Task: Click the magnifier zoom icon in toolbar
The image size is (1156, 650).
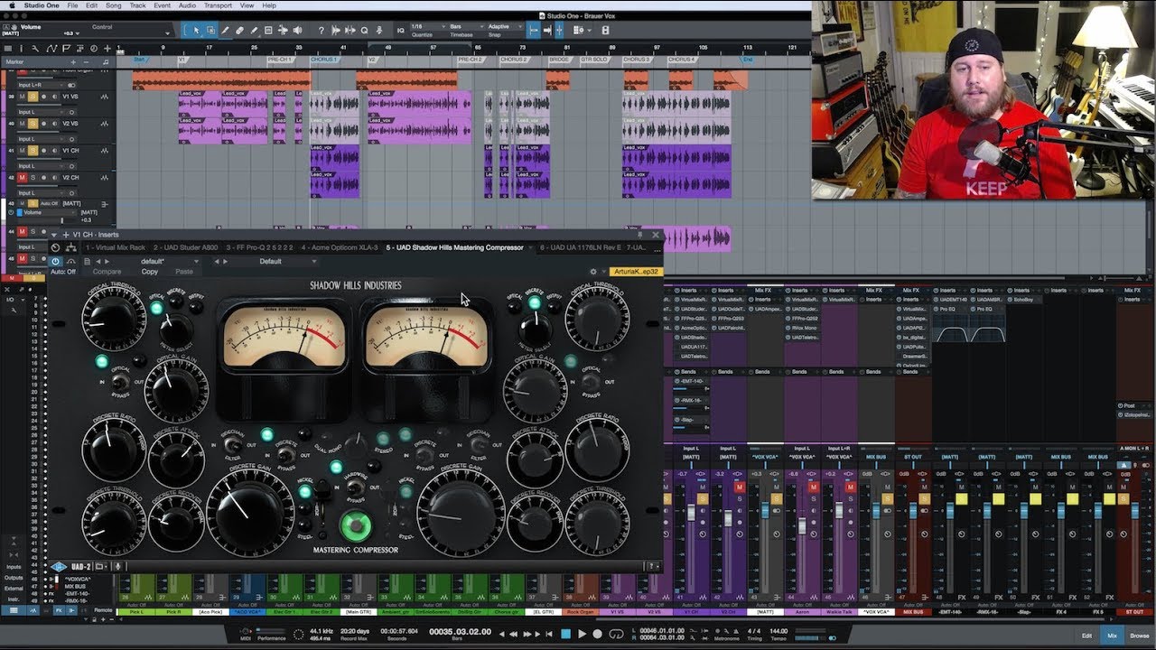Action: coord(364,31)
